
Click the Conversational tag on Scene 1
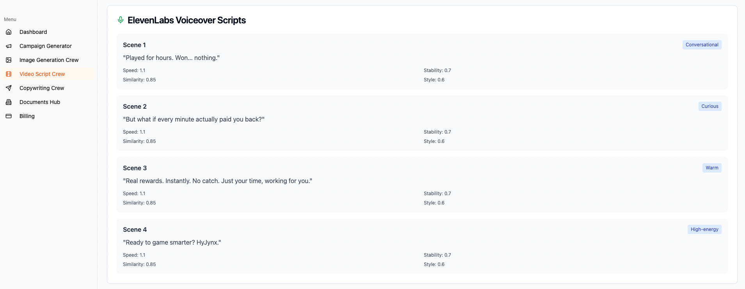[702, 45]
